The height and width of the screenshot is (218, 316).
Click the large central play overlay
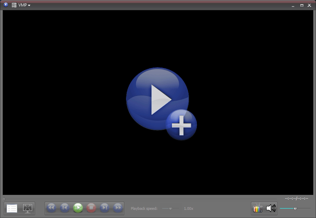point(157,99)
